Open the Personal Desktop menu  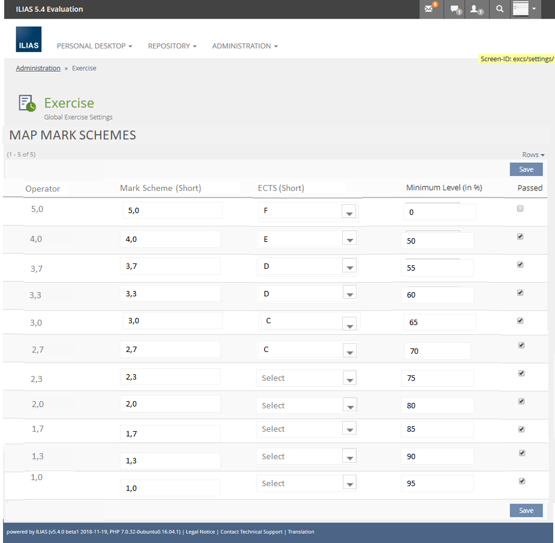point(94,46)
